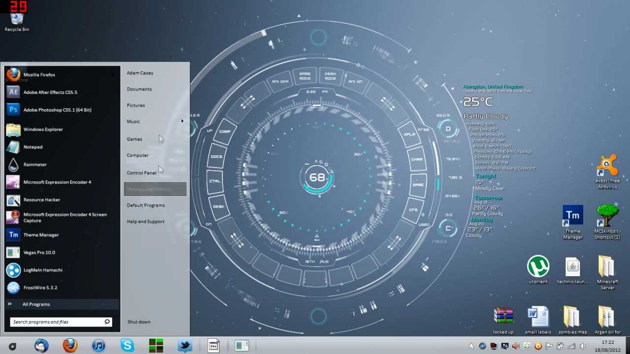
Task: Open Adam Casey user folder
Action: 140,73
